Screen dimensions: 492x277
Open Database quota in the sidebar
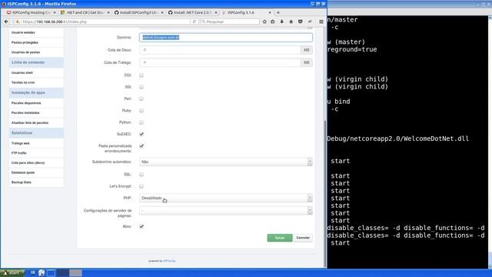pos(36,172)
